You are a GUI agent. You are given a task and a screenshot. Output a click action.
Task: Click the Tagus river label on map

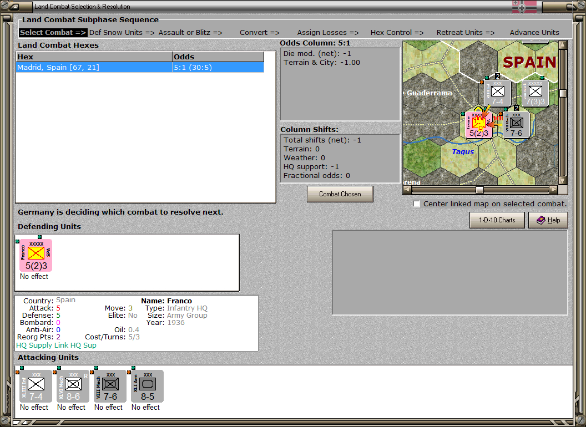463,152
